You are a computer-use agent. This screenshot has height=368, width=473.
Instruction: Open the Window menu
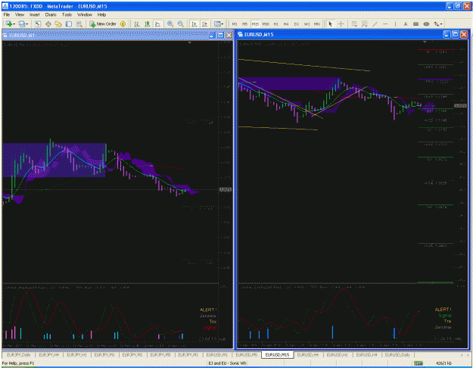(85, 14)
